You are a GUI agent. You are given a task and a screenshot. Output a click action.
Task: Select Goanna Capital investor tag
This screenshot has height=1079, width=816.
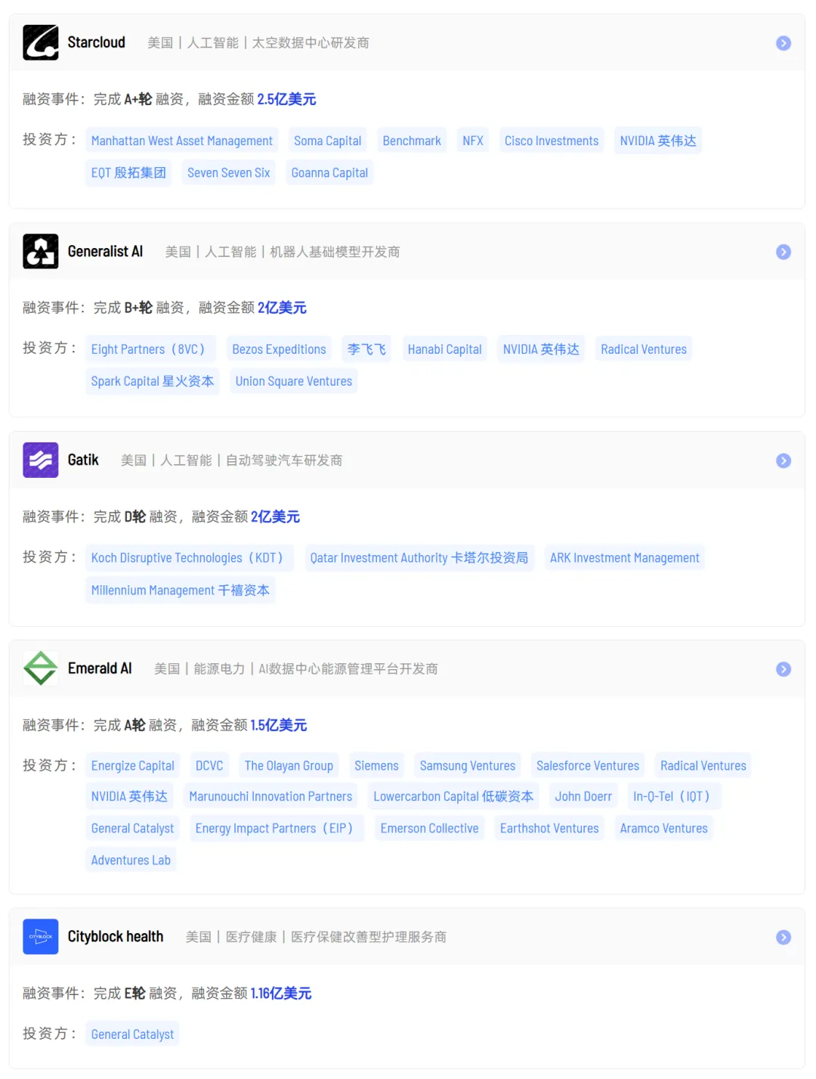[329, 172]
